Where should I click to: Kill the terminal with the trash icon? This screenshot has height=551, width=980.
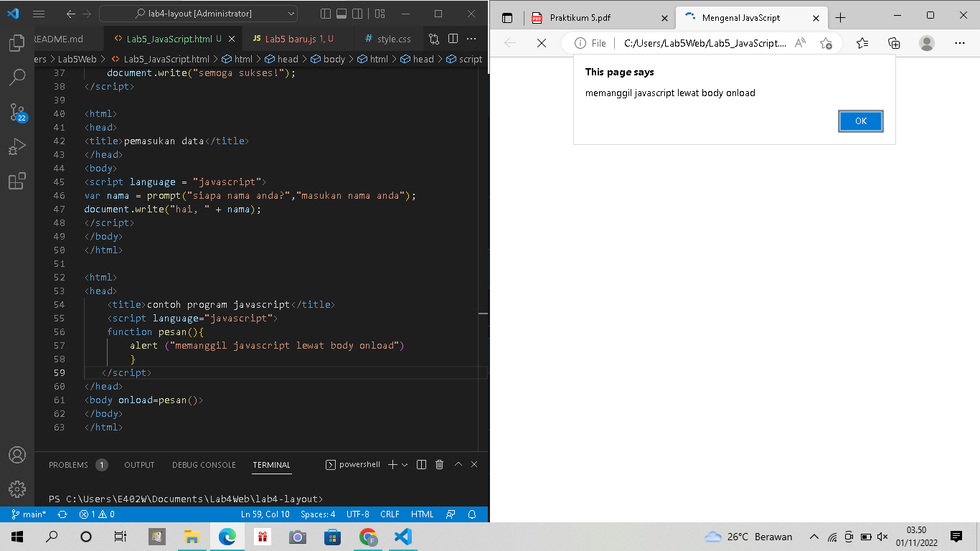pyautogui.click(x=438, y=464)
